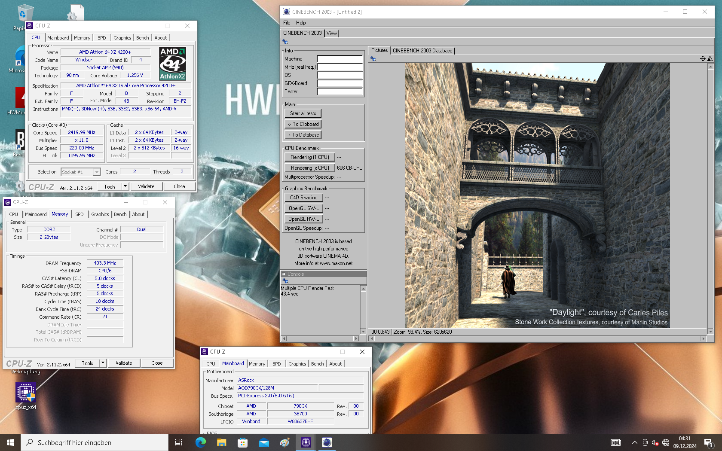Image resolution: width=722 pixels, height=451 pixels.
Task: Click the move-view cross icon above the render
Action: click(703, 59)
